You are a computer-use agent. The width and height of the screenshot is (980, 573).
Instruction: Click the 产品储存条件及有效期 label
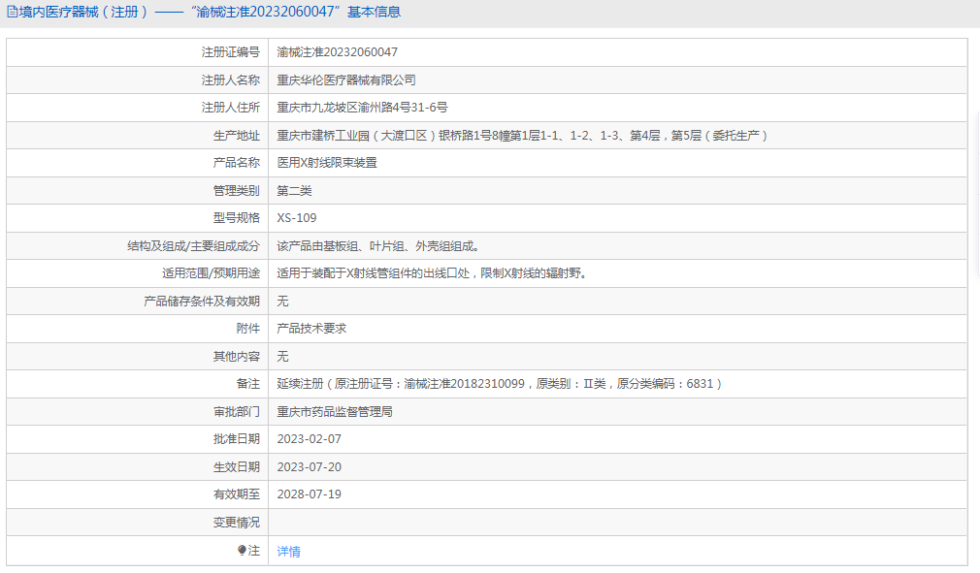coord(201,301)
